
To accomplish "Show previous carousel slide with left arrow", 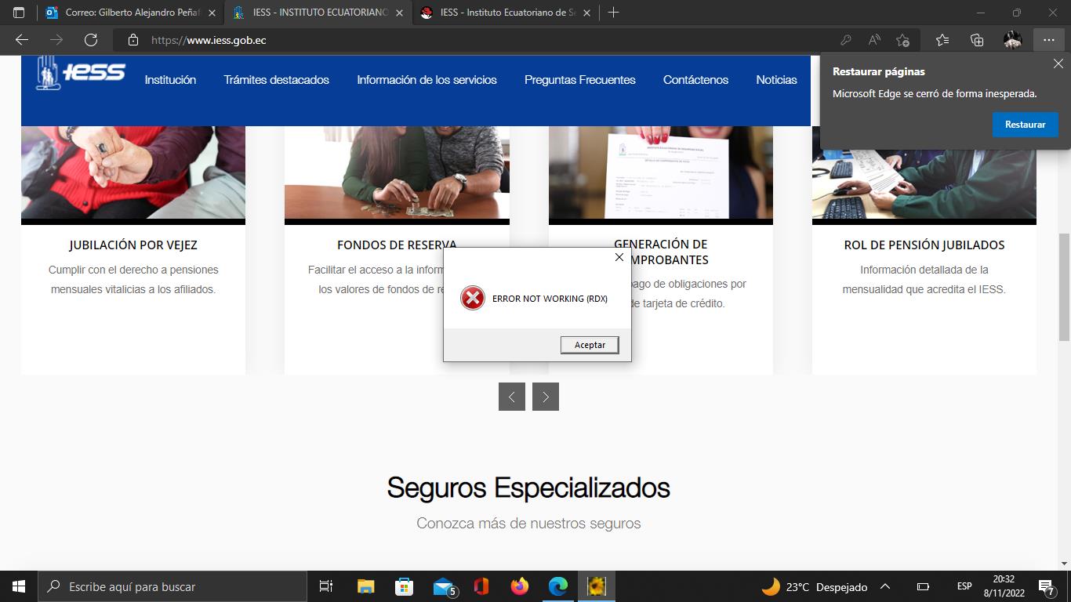I will 511,397.
